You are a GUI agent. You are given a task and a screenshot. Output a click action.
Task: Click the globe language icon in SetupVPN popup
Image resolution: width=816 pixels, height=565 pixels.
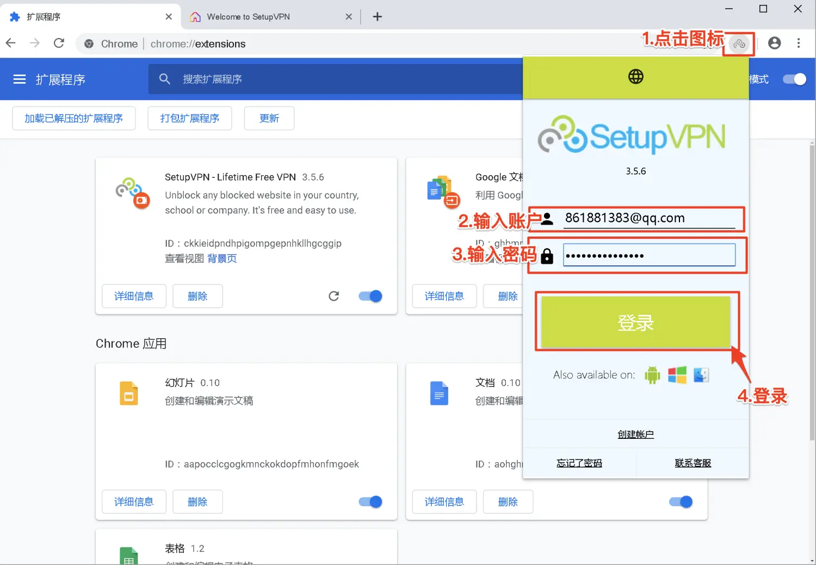tap(635, 77)
